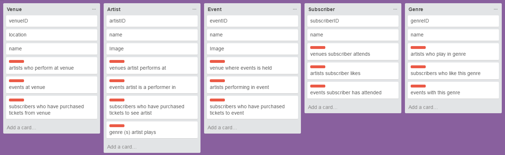
Task: Click the red label on 'events with this genre' card
Action: [418, 86]
